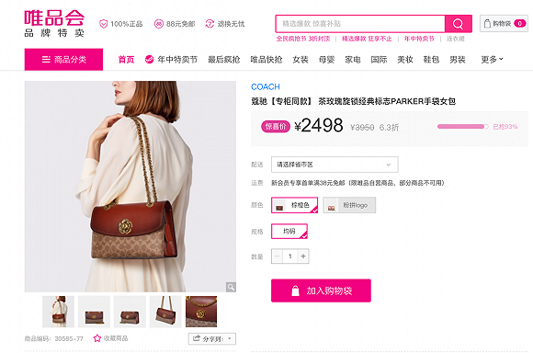Click the sold progress bar 已抢93%

463,127
